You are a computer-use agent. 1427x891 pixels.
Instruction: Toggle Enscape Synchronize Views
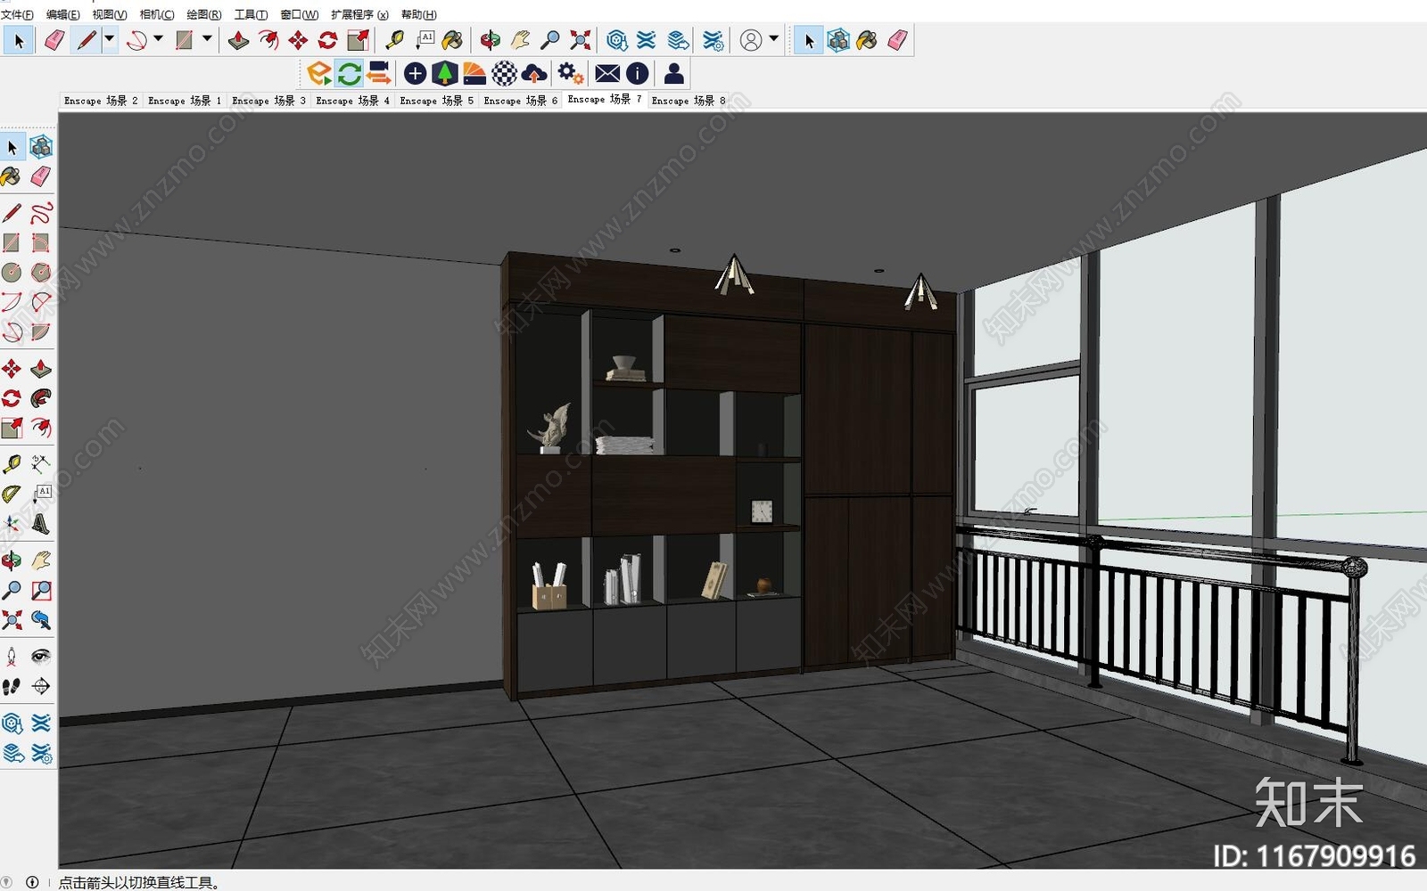point(379,73)
